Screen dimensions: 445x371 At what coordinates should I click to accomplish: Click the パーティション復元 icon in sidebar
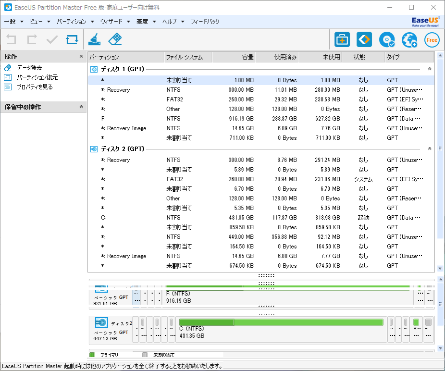[x=8, y=77]
